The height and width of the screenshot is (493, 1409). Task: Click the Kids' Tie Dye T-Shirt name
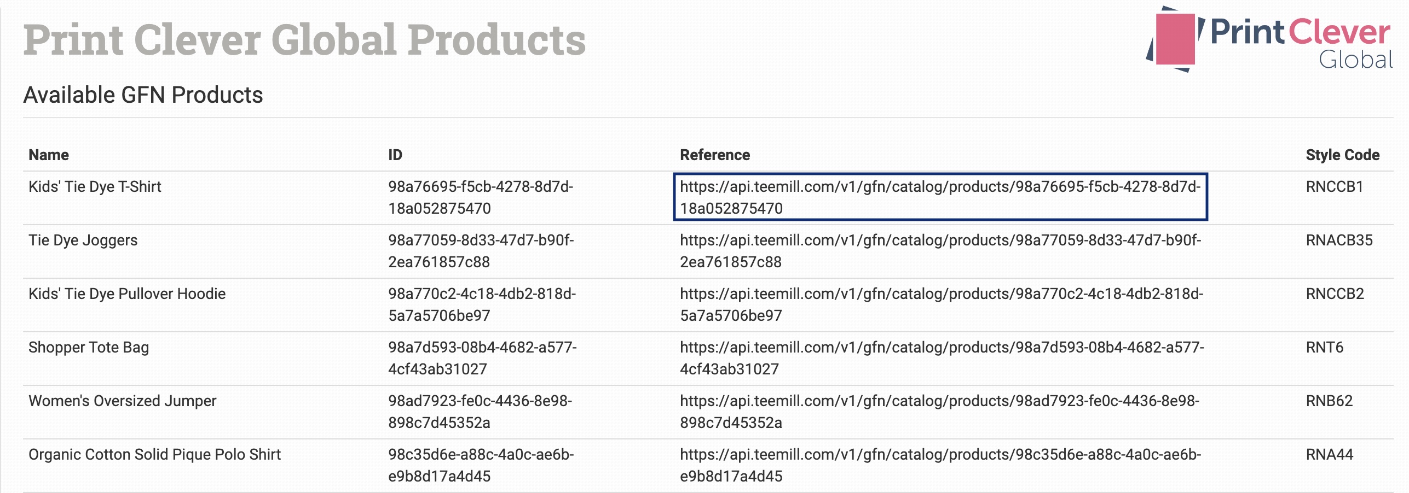(95, 187)
